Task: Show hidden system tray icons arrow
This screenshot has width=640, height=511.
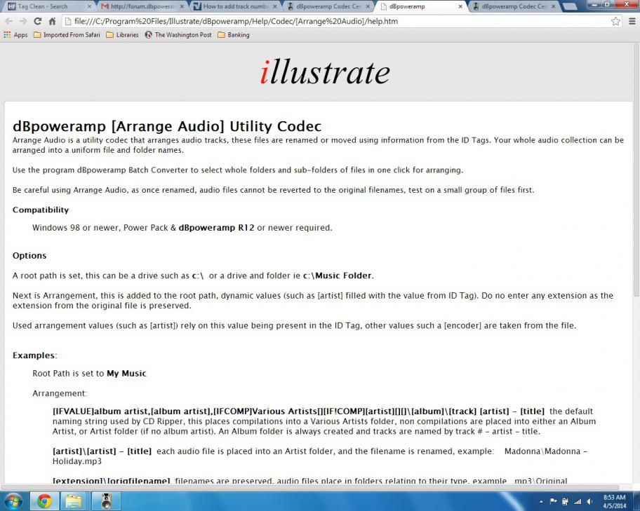Action: click(x=541, y=501)
